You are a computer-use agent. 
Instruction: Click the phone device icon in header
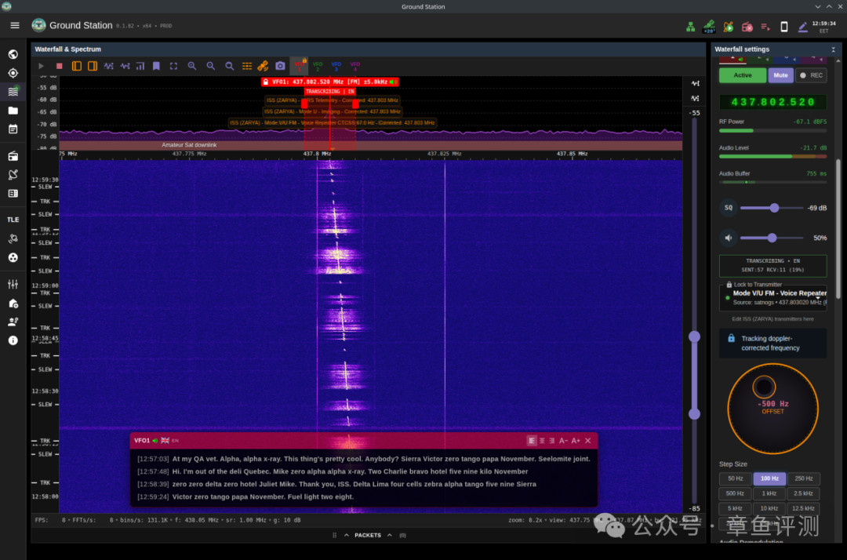click(x=784, y=27)
